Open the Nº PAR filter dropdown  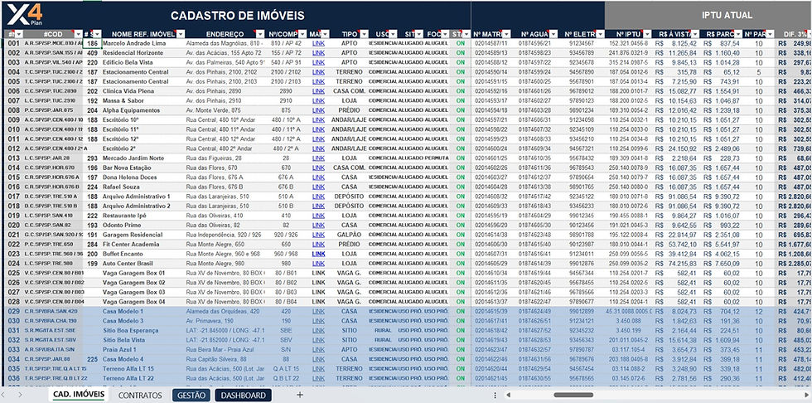click(x=770, y=34)
